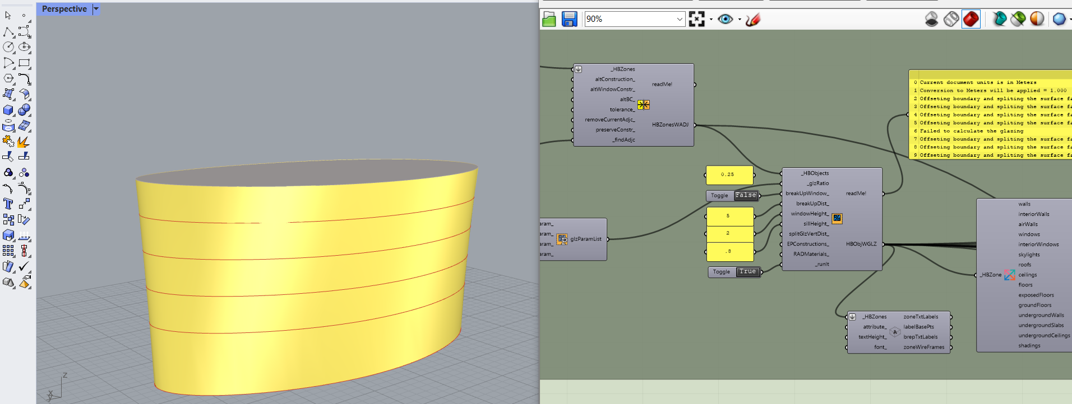
Task: Activate the sketch pencil tool
Action: pyautogui.click(x=753, y=20)
